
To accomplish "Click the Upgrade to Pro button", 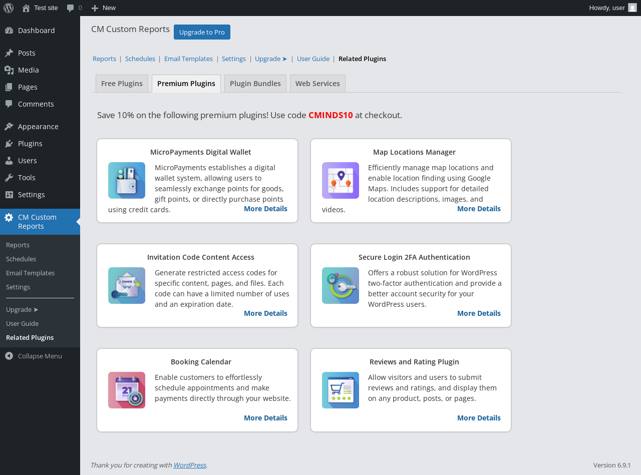I will point(202,32).
